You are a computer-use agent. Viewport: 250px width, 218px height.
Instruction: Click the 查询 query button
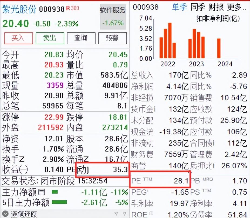(81, 38)
